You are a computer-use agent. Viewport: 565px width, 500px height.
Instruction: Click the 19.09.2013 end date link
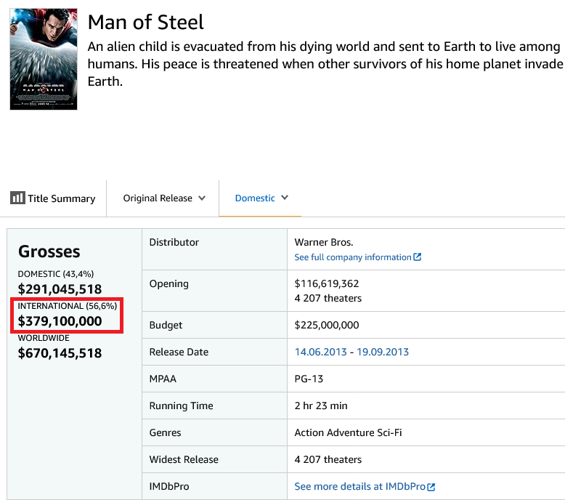383,352
